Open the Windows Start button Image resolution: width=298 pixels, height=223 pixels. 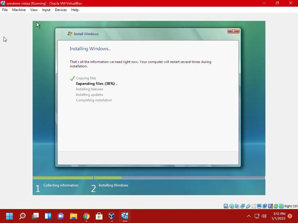(x=9, y=216)
